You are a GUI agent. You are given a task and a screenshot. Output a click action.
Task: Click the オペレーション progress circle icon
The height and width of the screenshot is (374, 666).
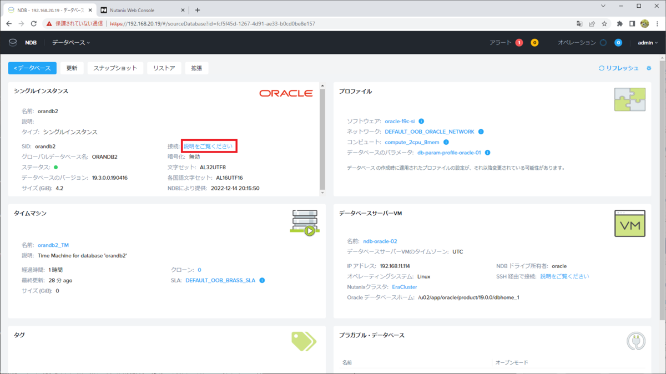click(603, 43)
